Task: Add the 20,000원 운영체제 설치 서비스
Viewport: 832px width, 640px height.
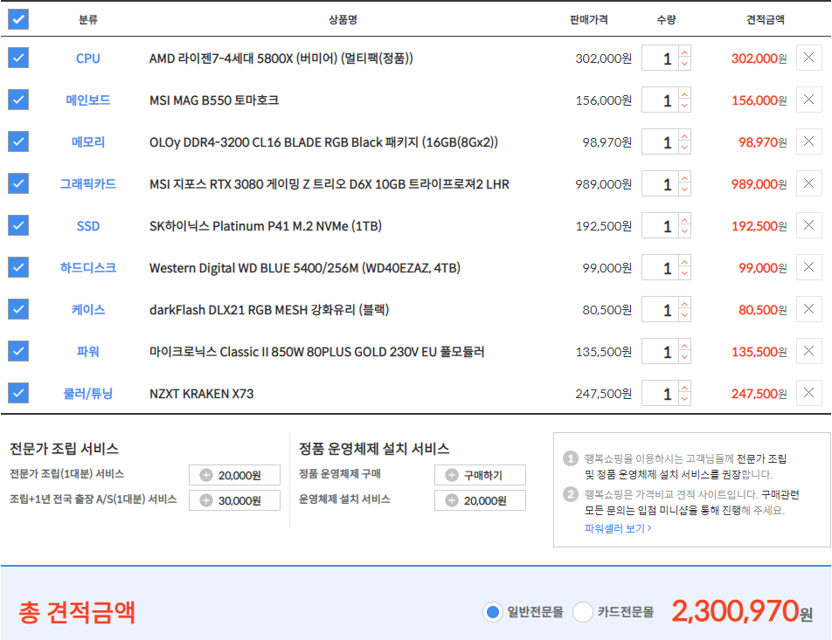Action: pos(480,500)
